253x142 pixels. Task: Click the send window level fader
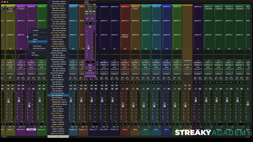[89, 47]
